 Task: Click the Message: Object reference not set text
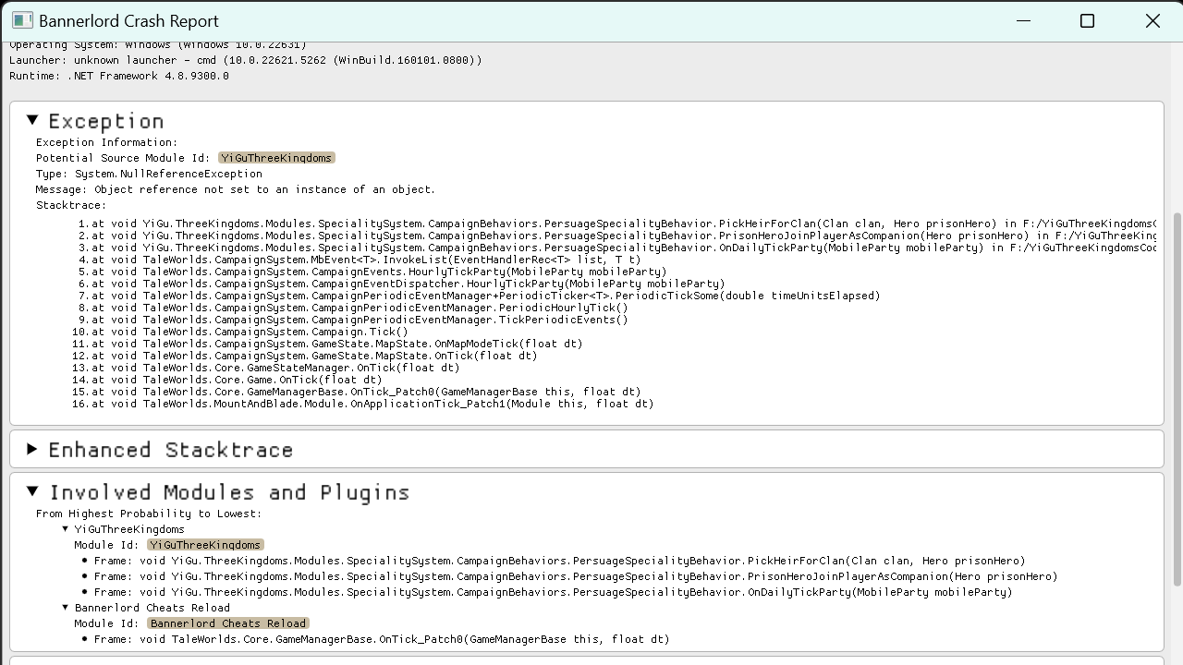(236, 189)
